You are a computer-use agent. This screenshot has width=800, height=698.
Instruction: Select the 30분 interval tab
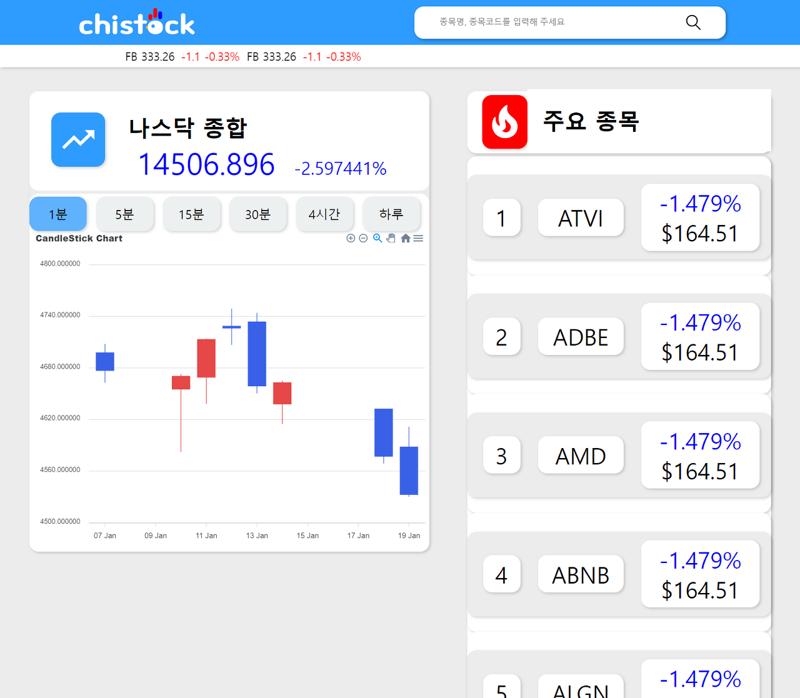tap(257, 214)
